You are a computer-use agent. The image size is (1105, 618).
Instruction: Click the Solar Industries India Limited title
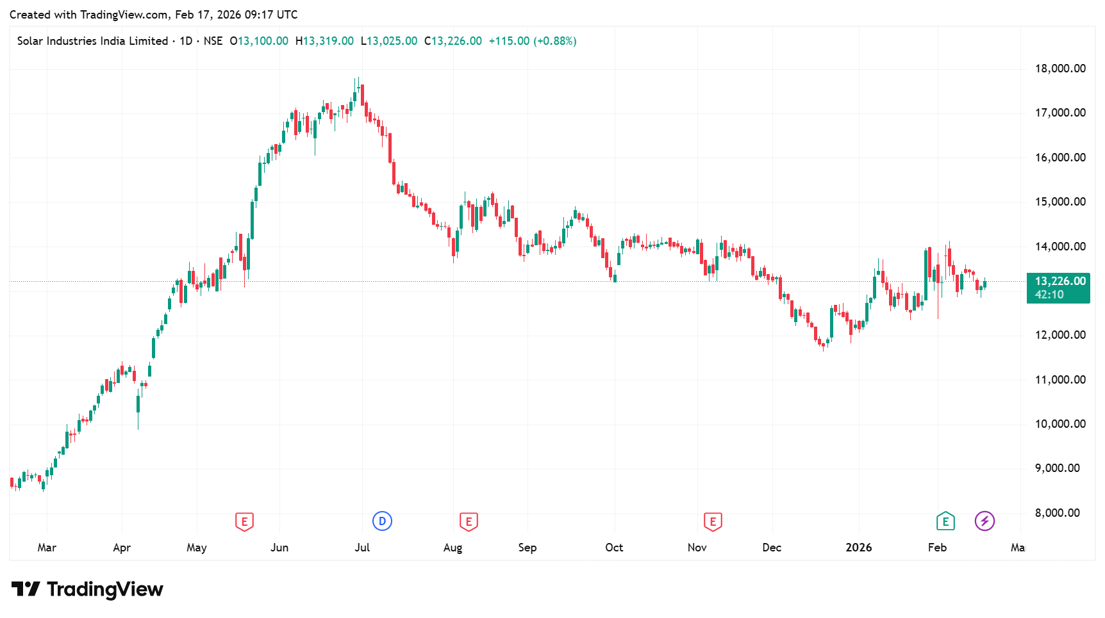[92, 41]
